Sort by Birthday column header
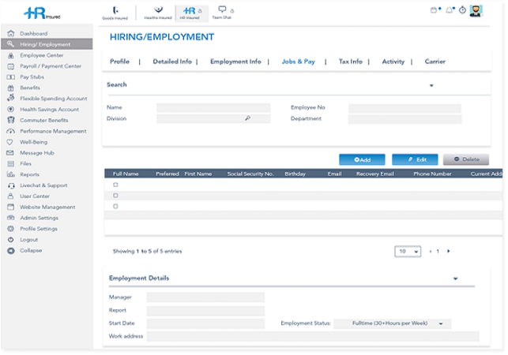This screenshot has width=508, height=355. (295, 174)
